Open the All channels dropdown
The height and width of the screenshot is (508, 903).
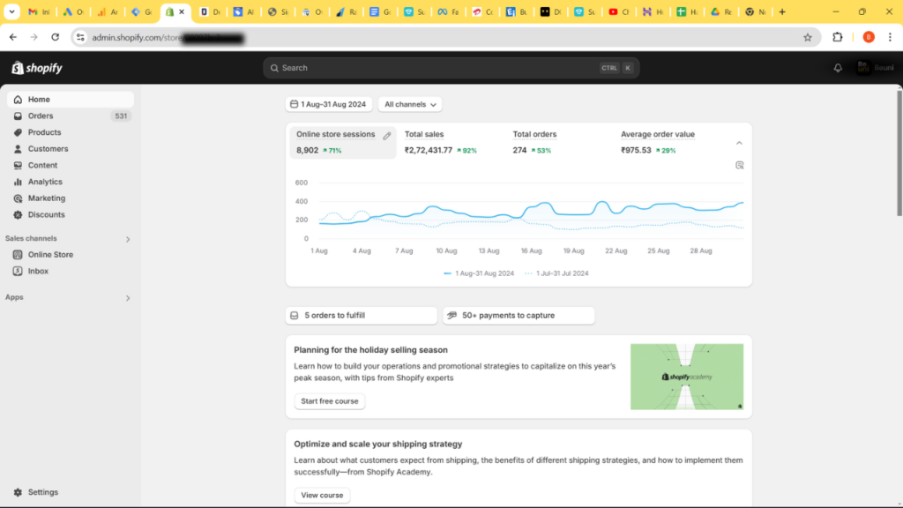410,104
